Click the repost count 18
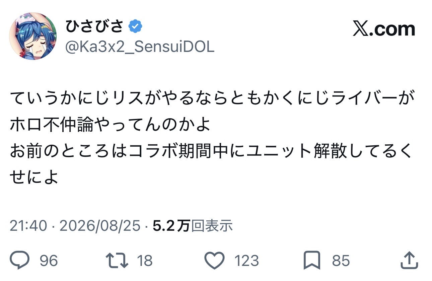The width and height of the screenshot is (432, 281). tap(145, 261)
